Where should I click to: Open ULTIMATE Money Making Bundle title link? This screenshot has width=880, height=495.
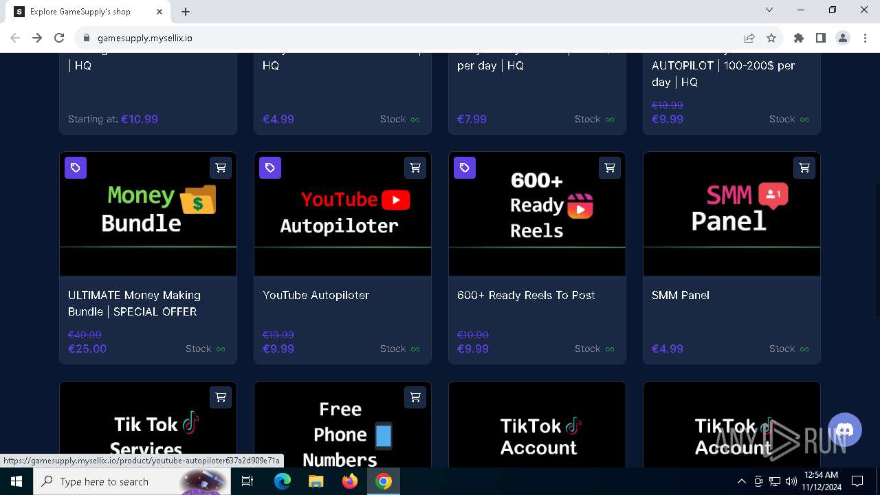134,303
